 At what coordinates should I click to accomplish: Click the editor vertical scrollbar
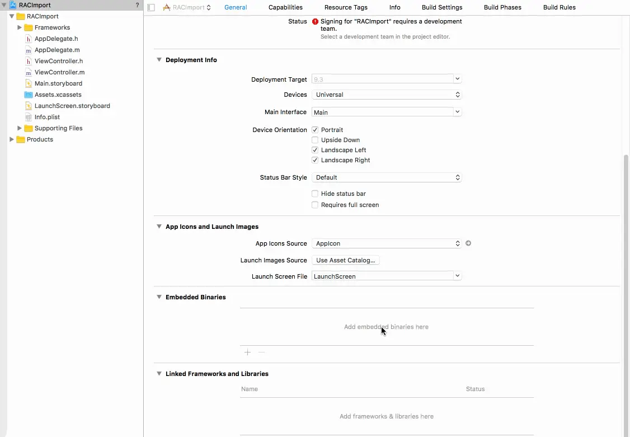point(626,295)
